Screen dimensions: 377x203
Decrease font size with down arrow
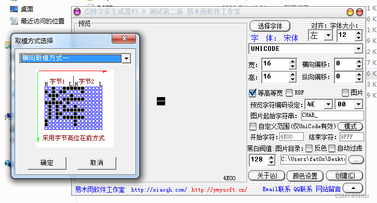point(358,38)
